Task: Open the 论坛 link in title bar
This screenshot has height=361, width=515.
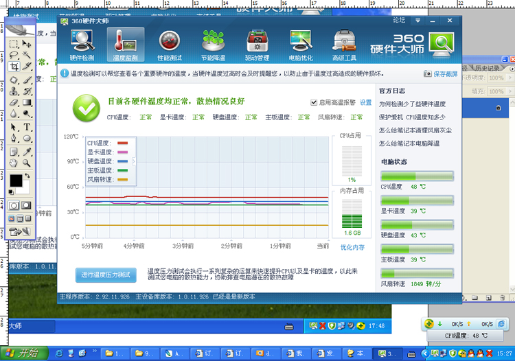Action: pos(399,21)
